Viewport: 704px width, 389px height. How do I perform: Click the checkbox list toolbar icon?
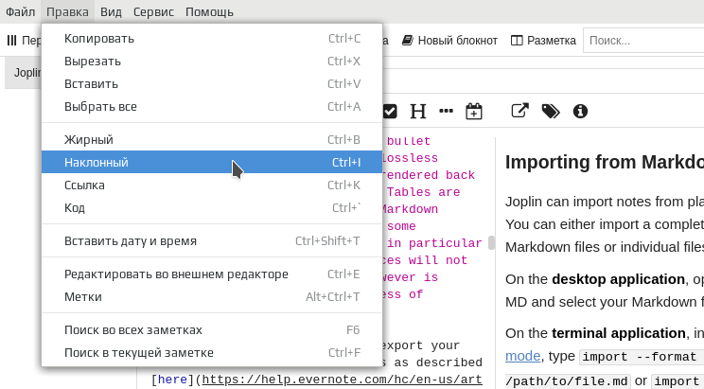coord(390,111)
